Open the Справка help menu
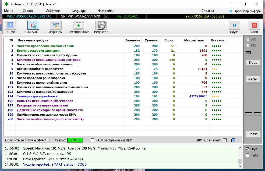 pyautogui.click(x=207, y=11)
